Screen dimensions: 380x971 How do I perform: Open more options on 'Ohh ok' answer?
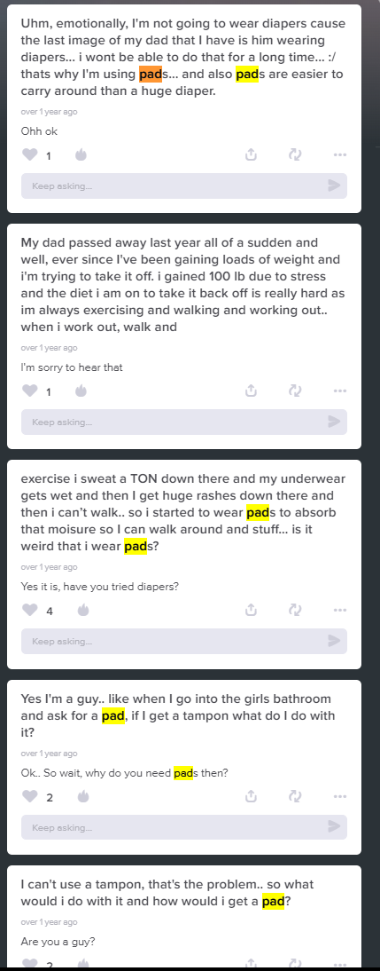(340, 154)
